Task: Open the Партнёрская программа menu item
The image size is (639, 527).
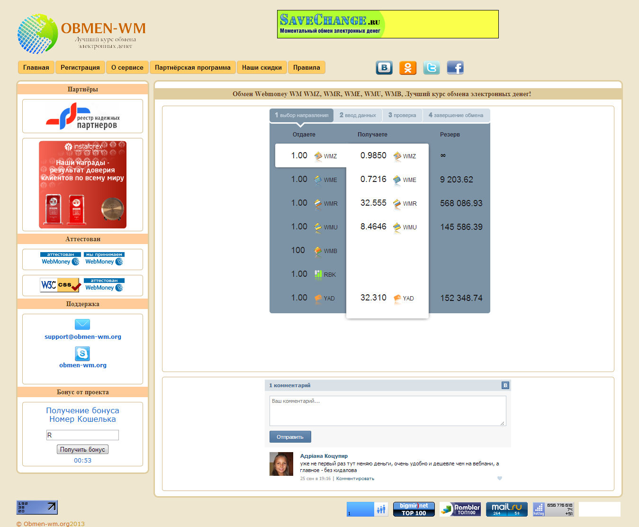Action: [x=193, y=67]
